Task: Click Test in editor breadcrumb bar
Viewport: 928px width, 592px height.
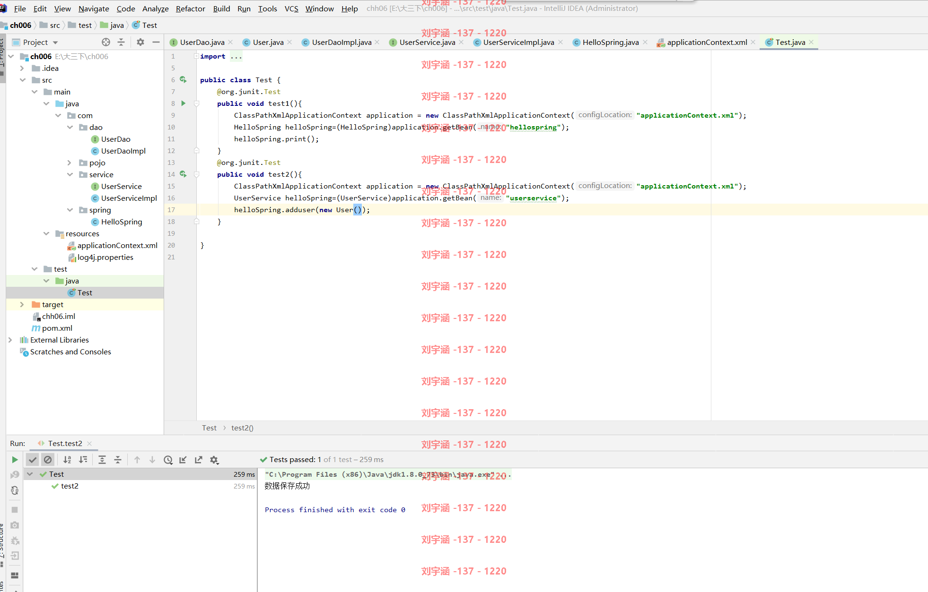Action: [x=209, y=428]
